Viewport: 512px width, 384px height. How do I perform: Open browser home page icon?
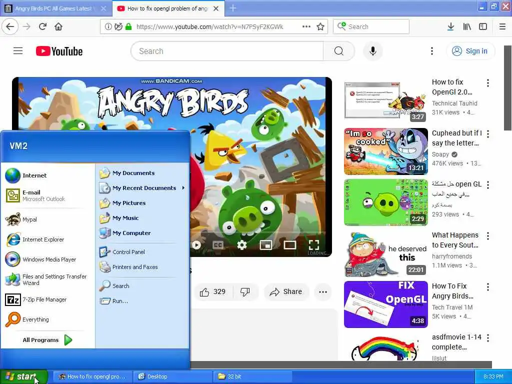click(58, 27)
